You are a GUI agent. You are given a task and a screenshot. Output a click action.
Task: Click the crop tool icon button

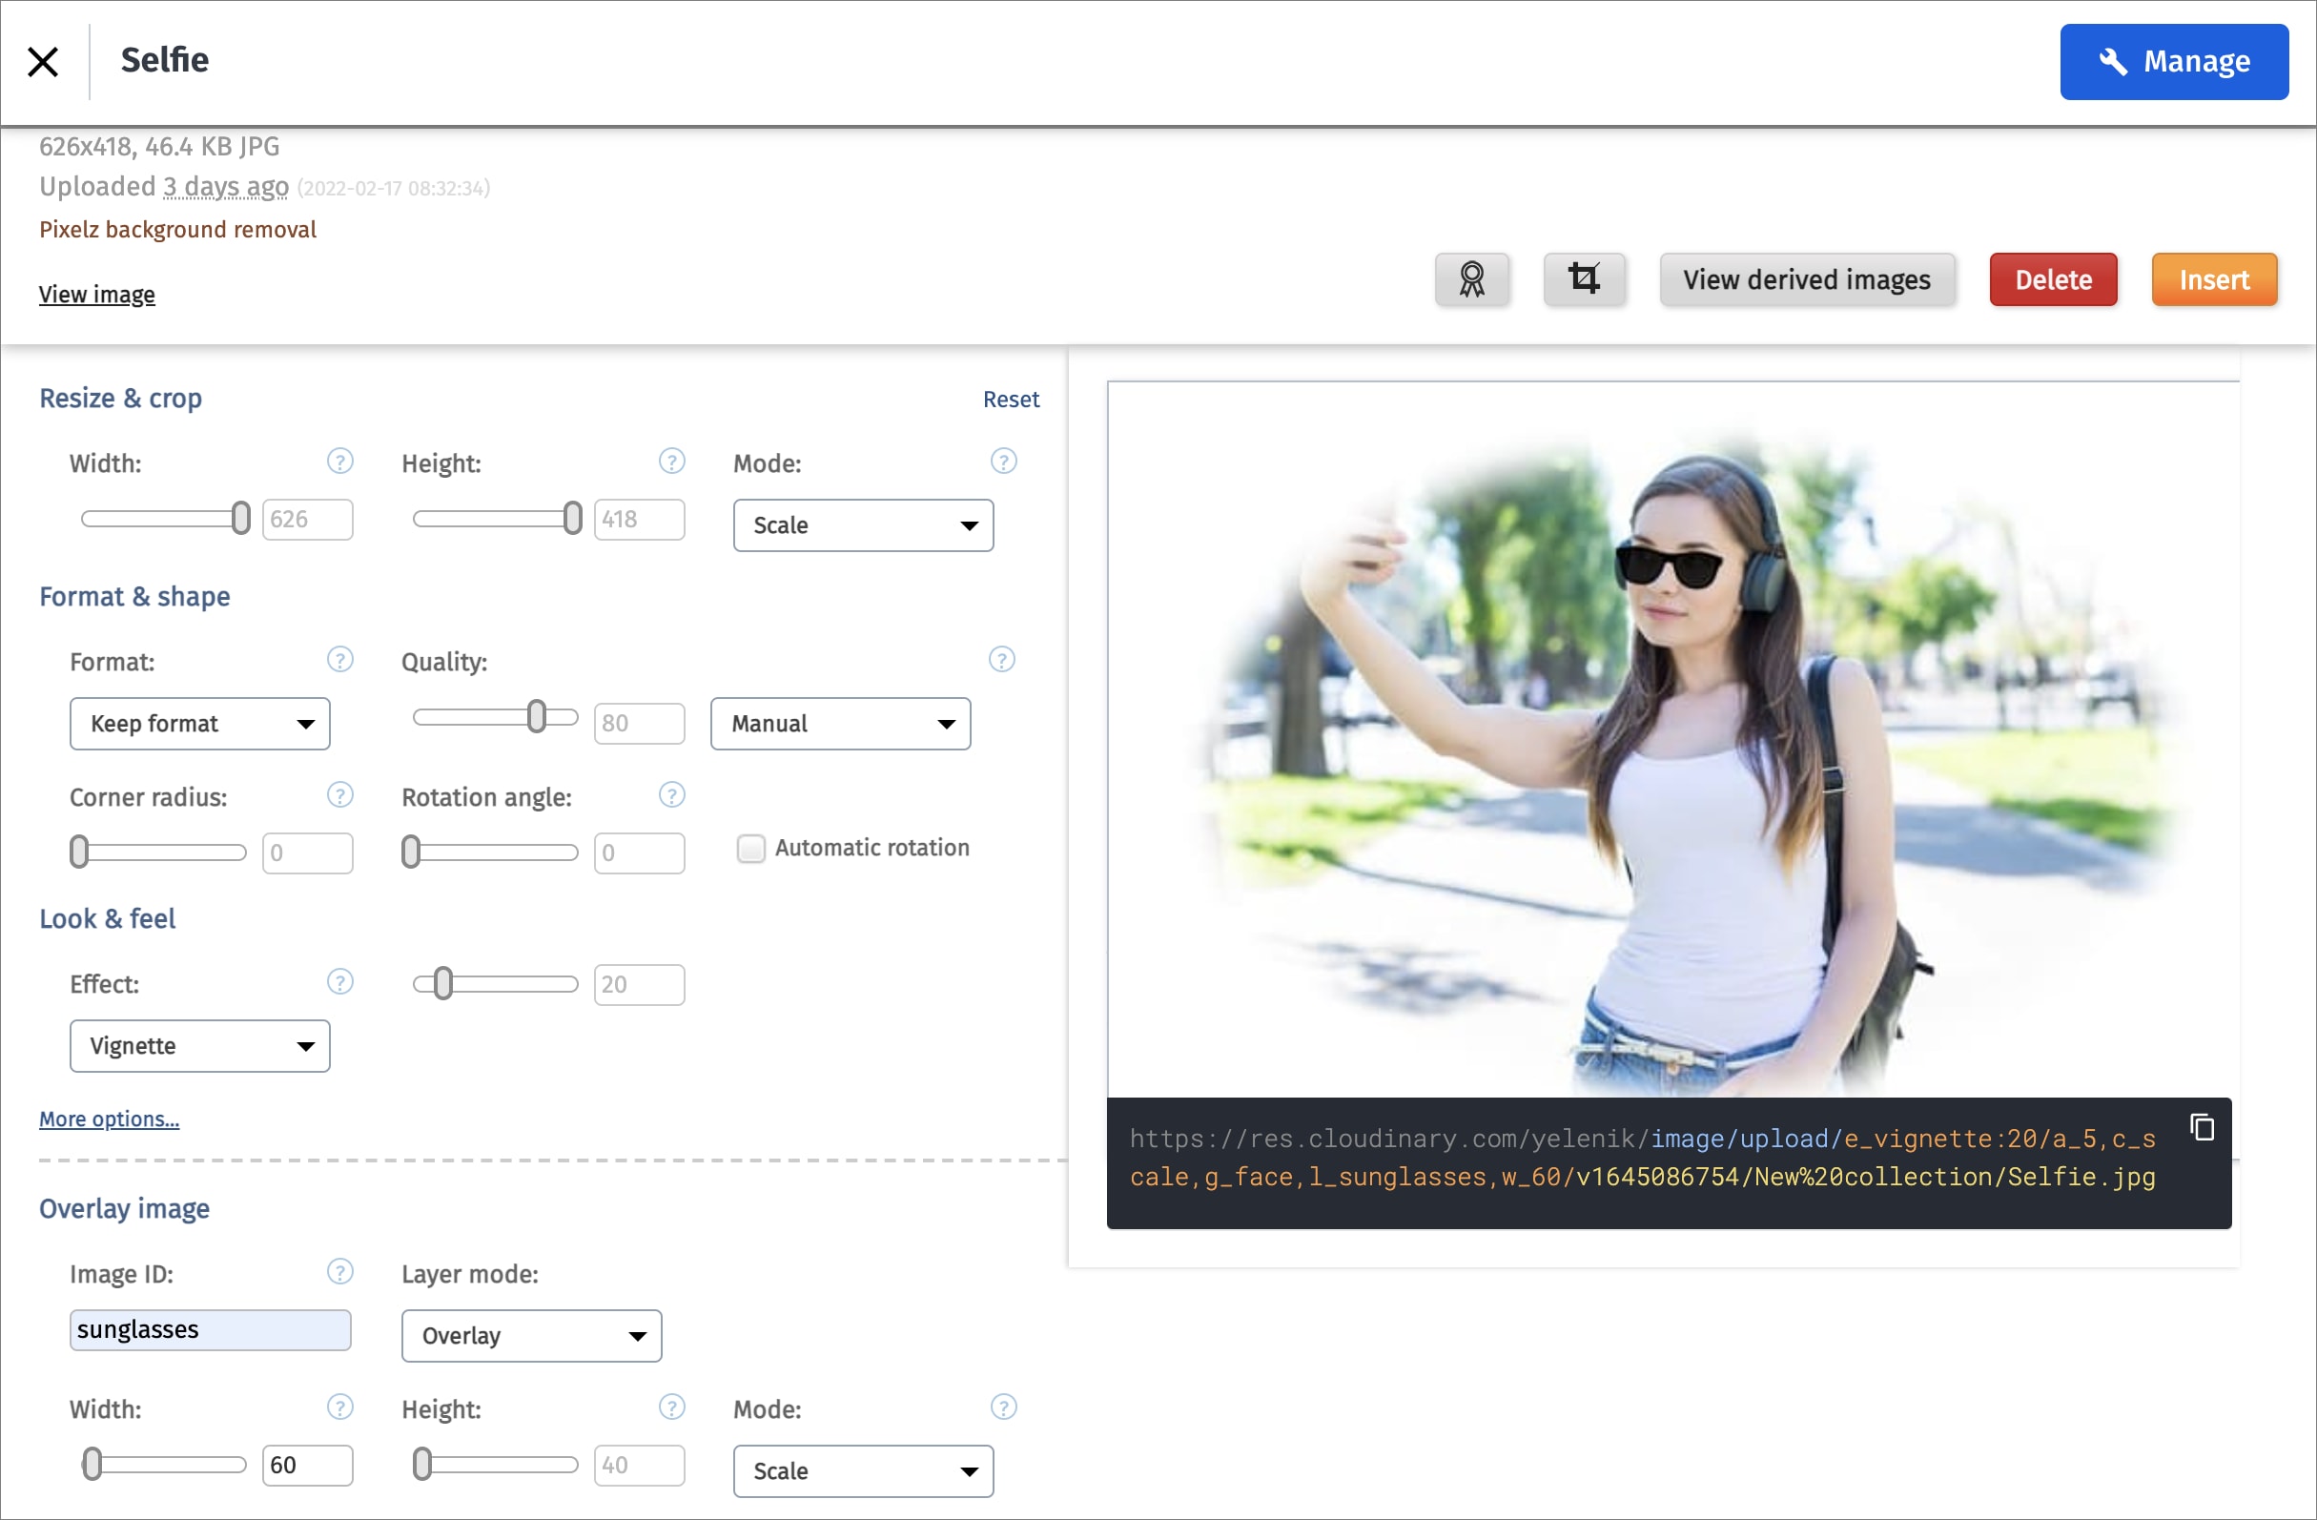pos(1583,279)
